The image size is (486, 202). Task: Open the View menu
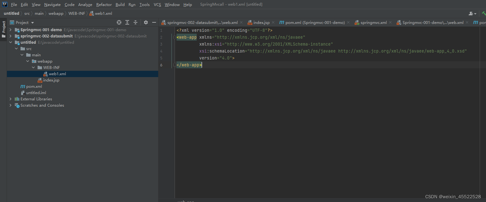tap(36, 4)
